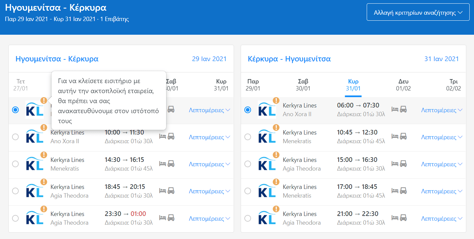Click the car icon on 14:30 Menekratis departure

[171, 164]
